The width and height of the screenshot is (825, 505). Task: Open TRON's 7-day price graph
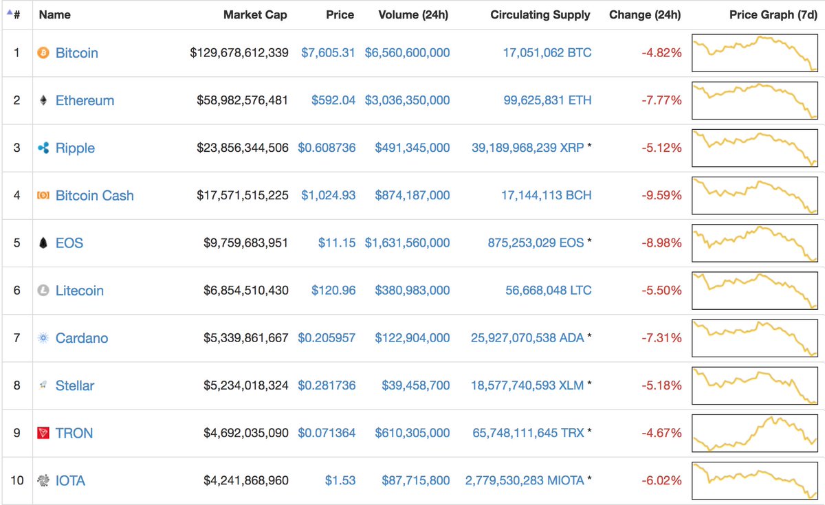pyautogui.click(x=755, y=433)
